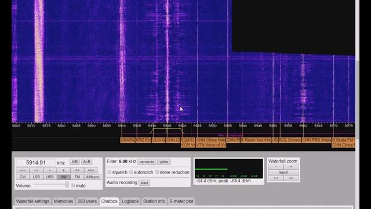371x209 pixels.
Task: Click the 5900 mark on frequency scale
Action: 122,126
